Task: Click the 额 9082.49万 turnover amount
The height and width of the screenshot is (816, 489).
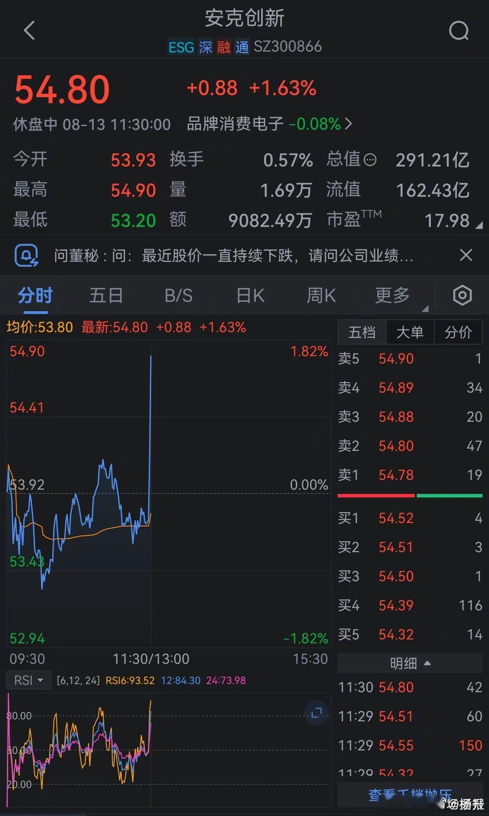Action: [x=270, y=220]
